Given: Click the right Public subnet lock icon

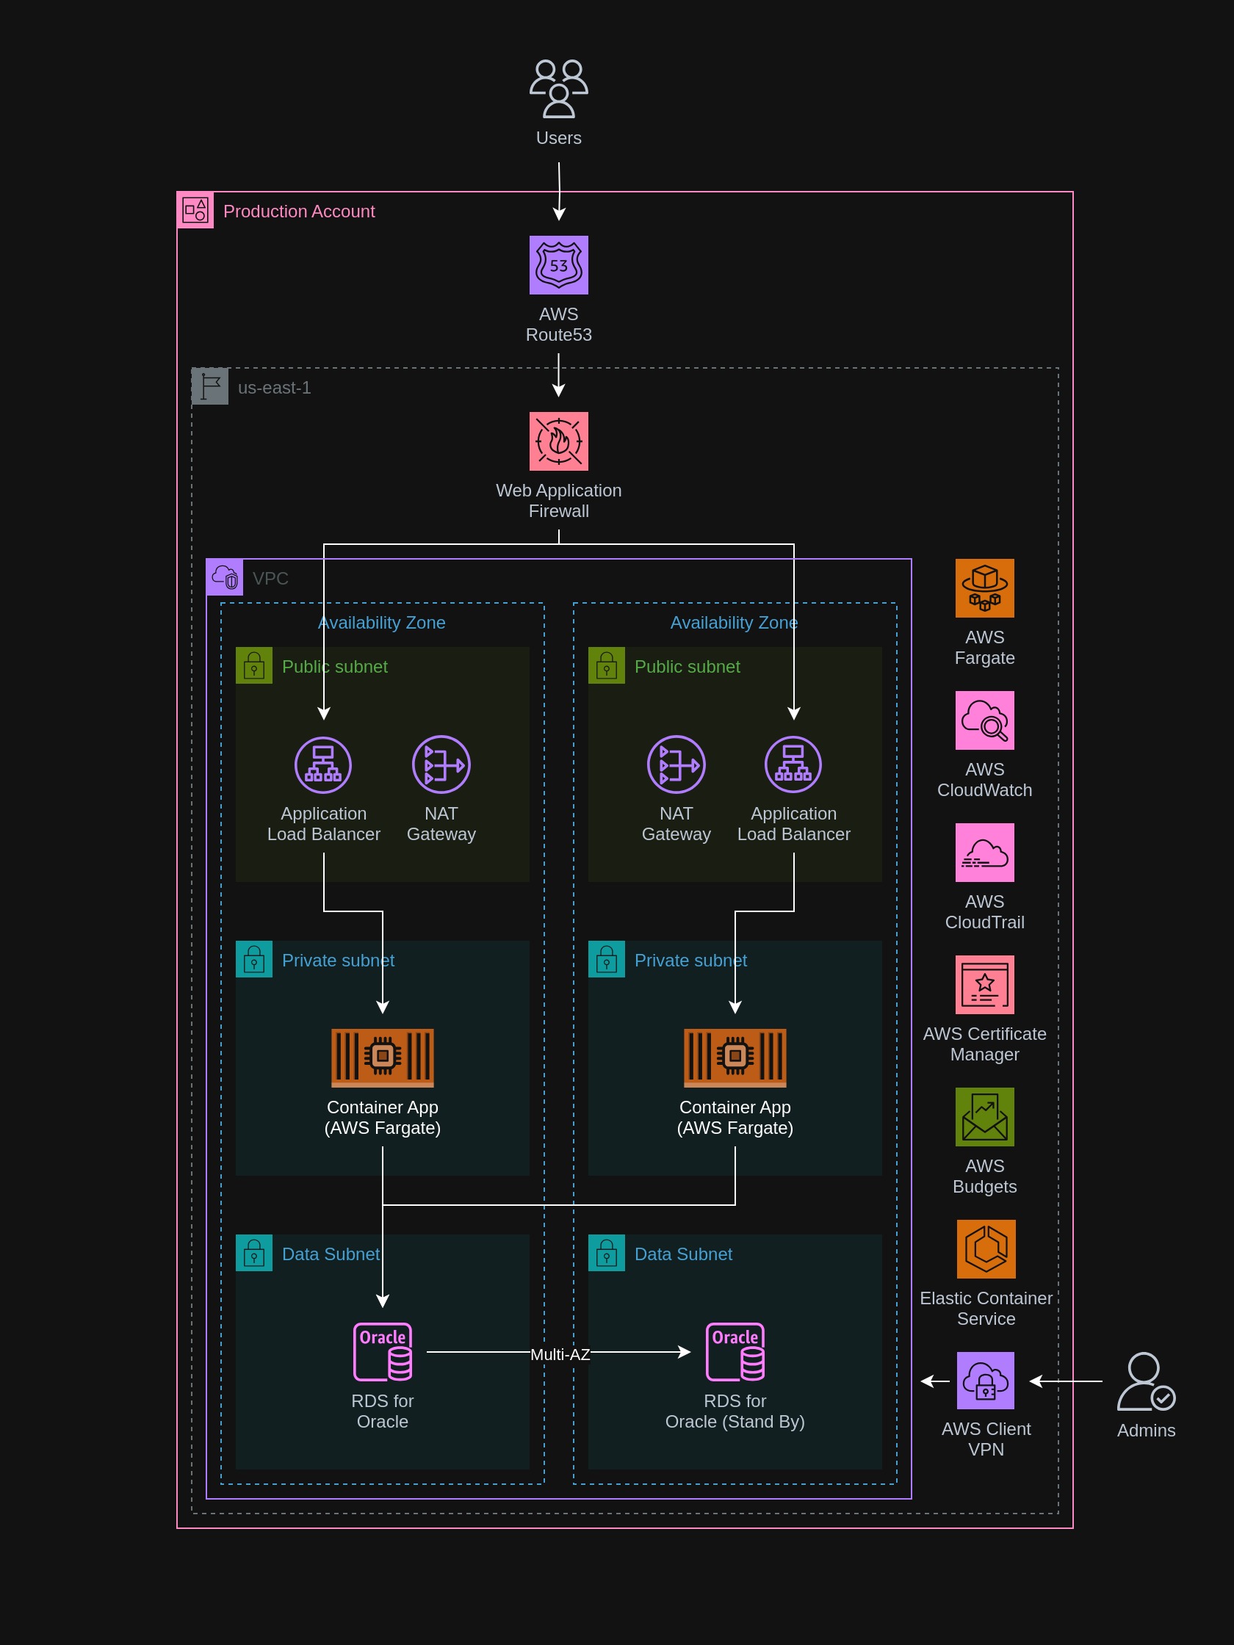Looking at the screenshot, I should (606, 665).
